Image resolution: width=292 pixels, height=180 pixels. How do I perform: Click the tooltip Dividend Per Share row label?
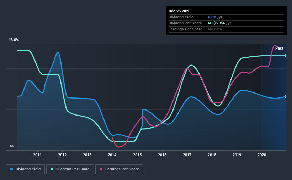(x=185, y=23)
